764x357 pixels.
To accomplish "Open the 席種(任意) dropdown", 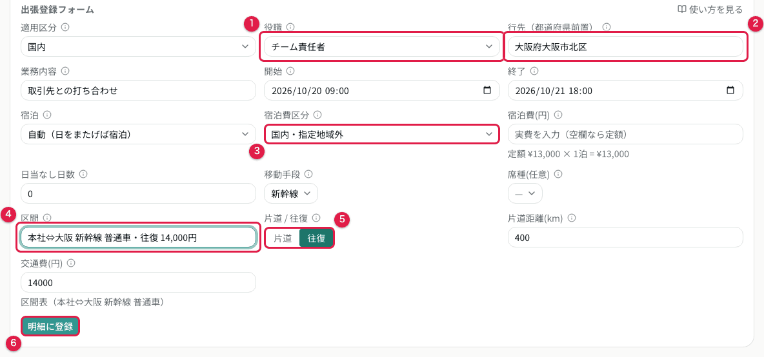I will tap(525, 193).
